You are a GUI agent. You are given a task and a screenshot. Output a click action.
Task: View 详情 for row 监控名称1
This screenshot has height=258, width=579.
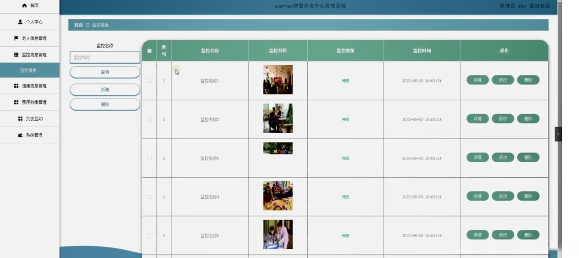click(x=478, y=80)
